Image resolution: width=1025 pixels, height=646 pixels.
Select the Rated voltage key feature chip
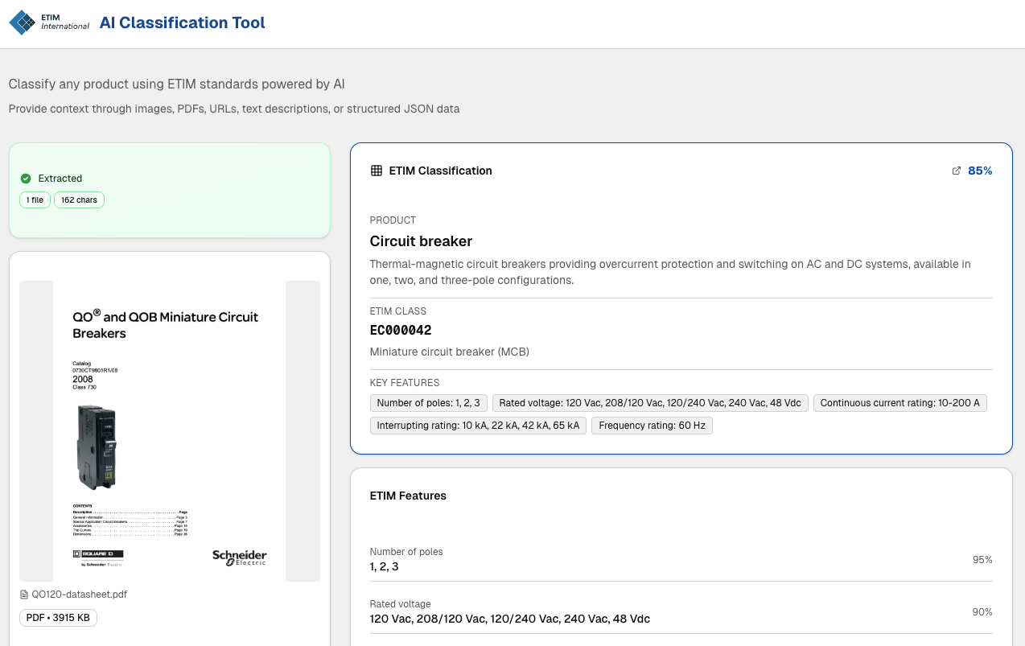coord(650,403)
